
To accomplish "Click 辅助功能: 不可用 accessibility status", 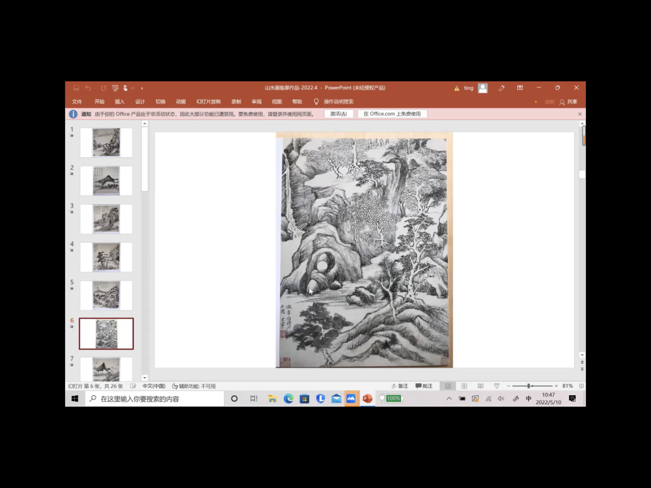I will [194, 386].
